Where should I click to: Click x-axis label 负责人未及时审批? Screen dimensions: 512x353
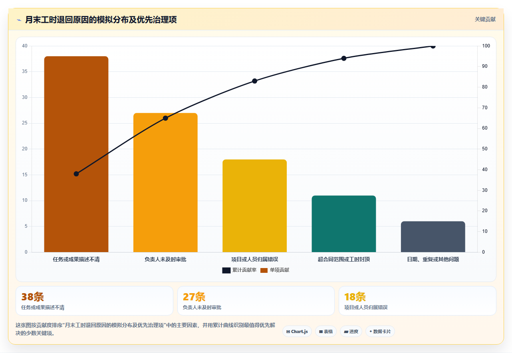(x=165, y=259)
